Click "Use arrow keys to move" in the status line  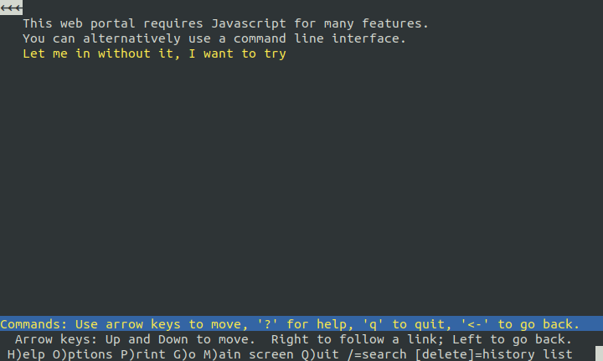click(x=159, y=324)
